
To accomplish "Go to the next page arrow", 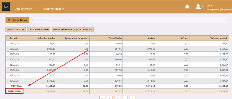I will tap(125, 97).
